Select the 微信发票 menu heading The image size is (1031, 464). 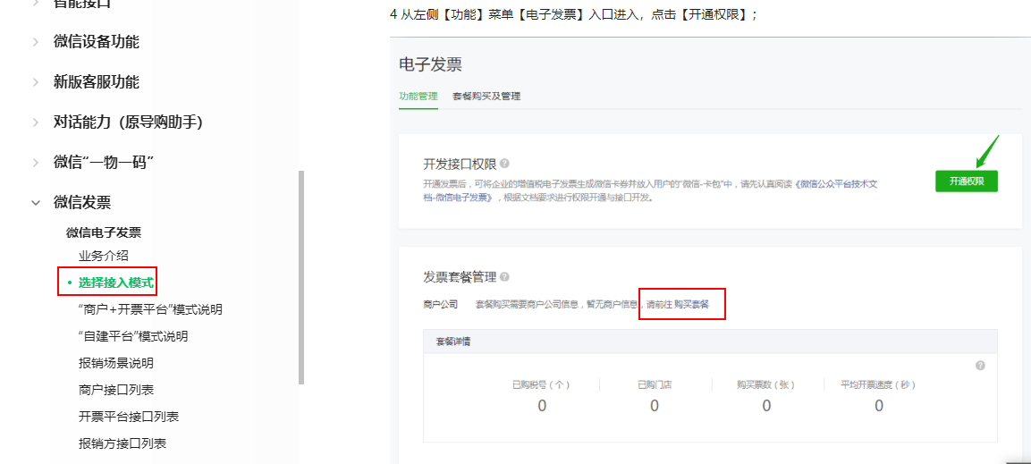(81, 202)
